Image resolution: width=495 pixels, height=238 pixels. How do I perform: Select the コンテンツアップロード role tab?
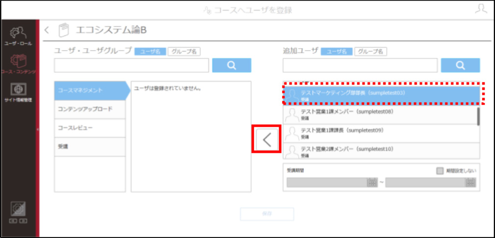pos(90,109)
